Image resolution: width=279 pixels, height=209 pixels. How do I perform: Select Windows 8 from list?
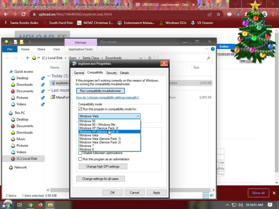pos(110,149)
